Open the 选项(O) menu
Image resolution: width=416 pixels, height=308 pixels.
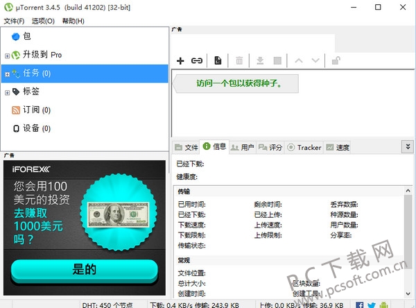43,21
